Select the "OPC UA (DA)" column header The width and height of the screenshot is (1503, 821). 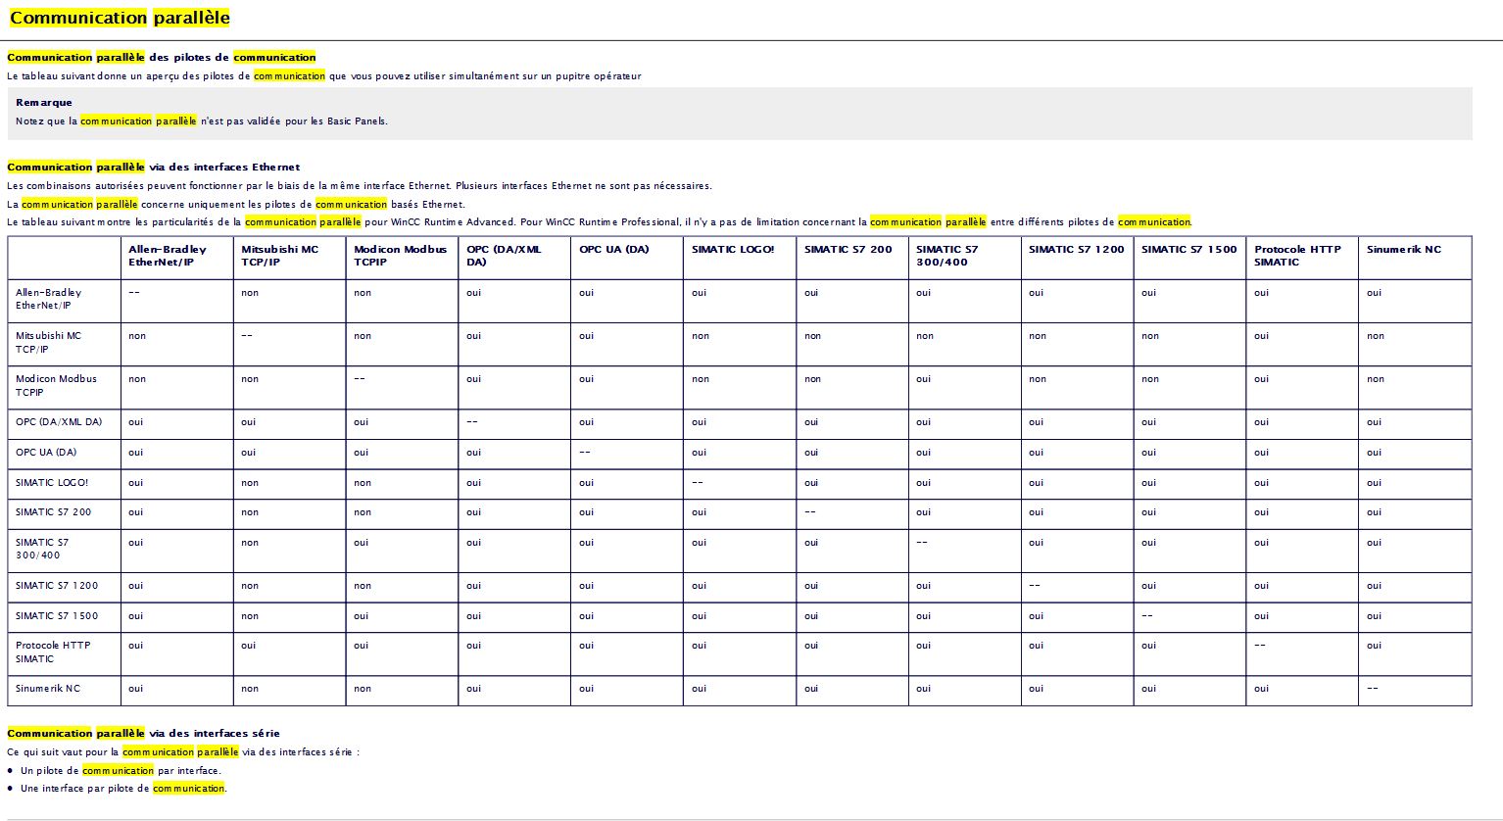613,250
